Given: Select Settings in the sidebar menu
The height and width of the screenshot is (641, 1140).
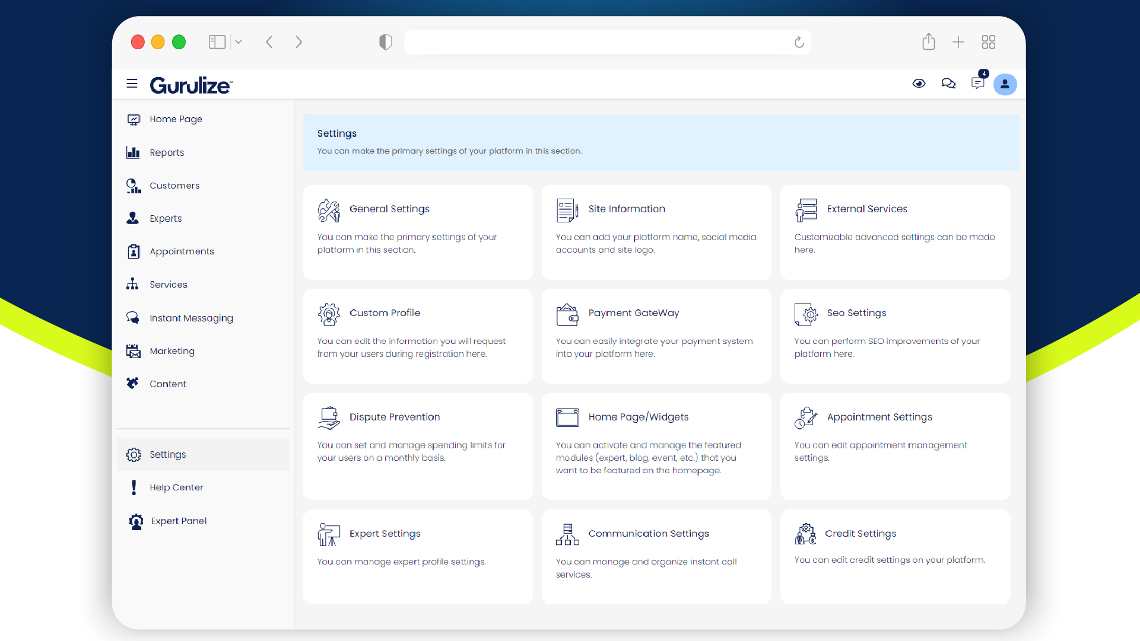Looking at the screenshot, I should coord(168,454).
